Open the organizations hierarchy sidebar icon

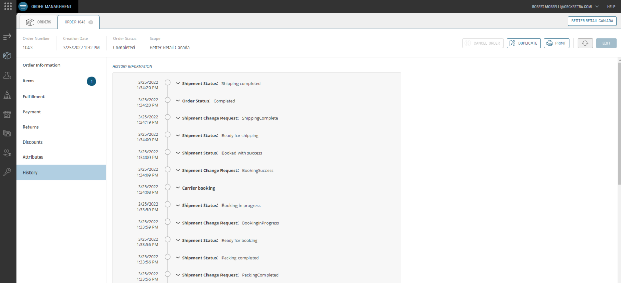7,95
